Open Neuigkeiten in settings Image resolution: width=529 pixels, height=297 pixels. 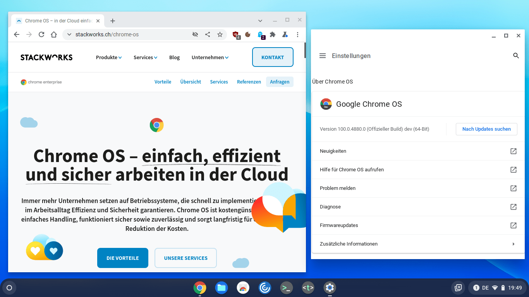pyautogui.click(x=418, y=151)
